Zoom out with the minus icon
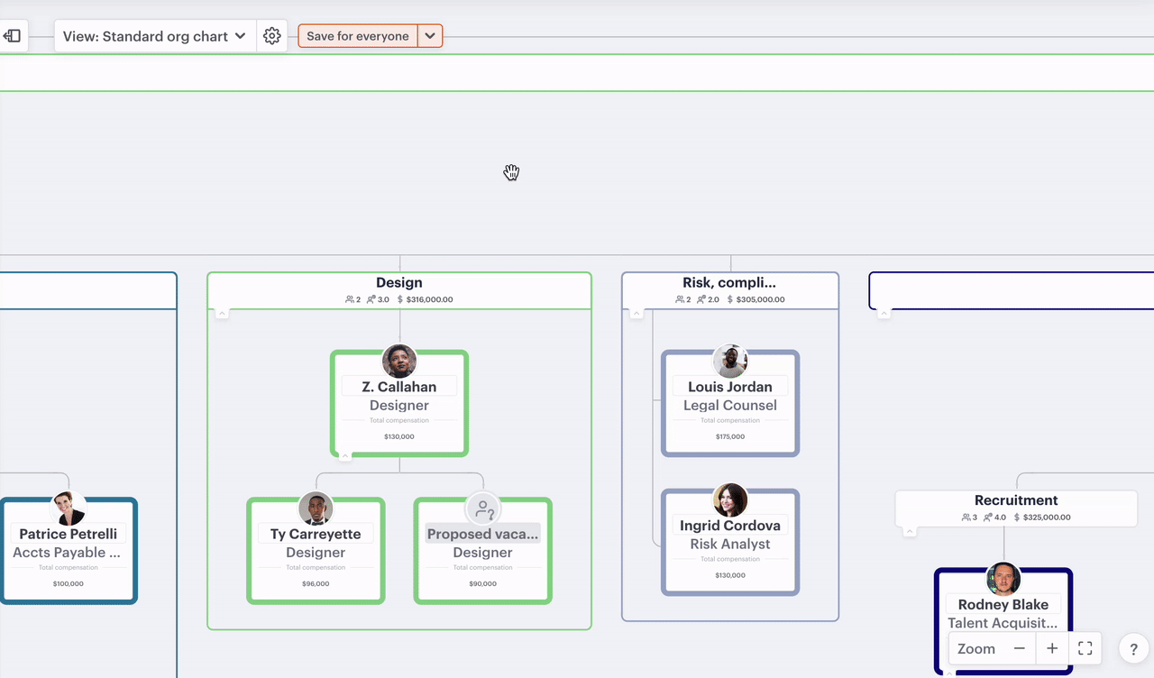Viewport: 1154px width, 678px height. (1019, 648)
